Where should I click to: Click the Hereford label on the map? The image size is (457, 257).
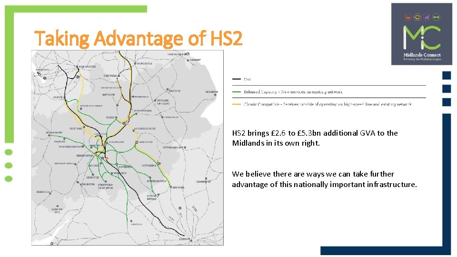43,192
